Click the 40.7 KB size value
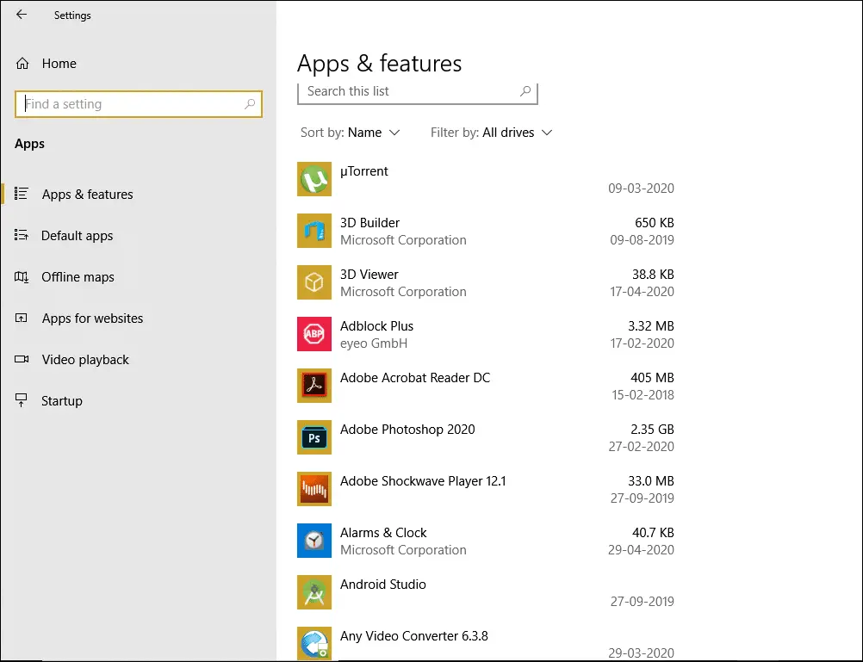The width and height of the screenshot is (863, 662). point(654,533)
